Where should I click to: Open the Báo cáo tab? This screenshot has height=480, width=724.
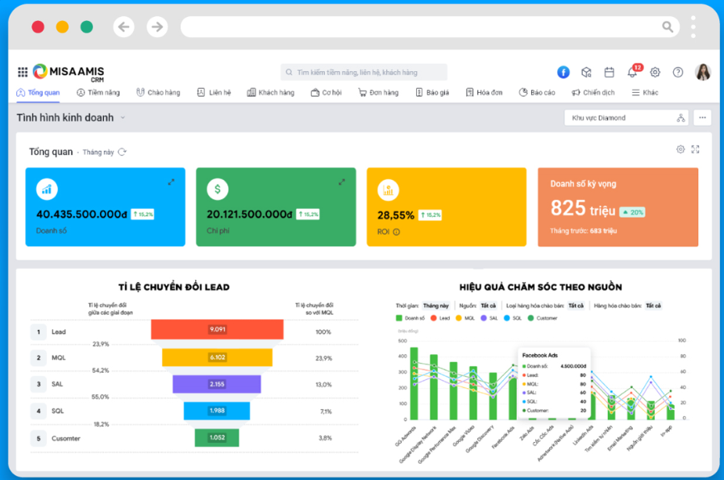tap(537, 93)
